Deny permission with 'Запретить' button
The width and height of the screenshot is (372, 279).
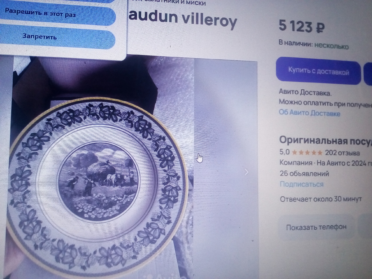coord(58,37)
